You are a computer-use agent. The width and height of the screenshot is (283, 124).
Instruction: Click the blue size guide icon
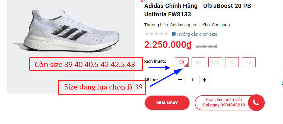[x=174, y=34]
